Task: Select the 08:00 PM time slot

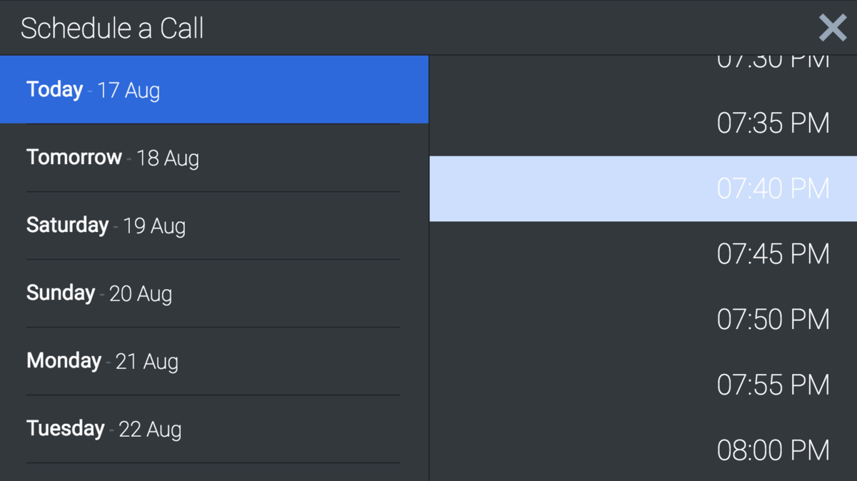Action: [x=643, y=450]
